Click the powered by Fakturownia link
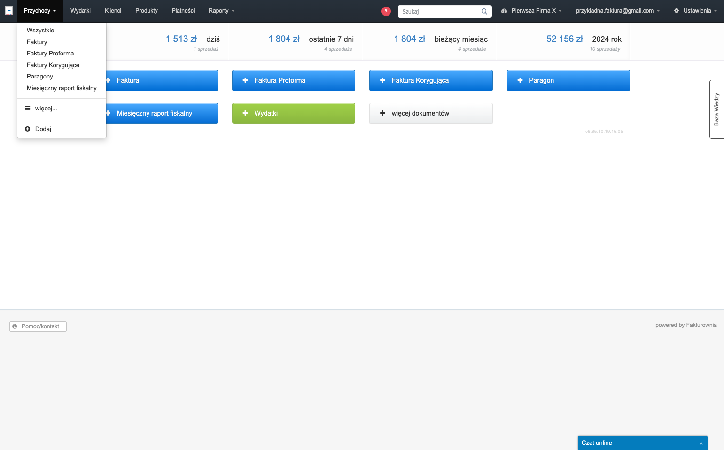Screen dimensions: 724x450 click(686, 325)
